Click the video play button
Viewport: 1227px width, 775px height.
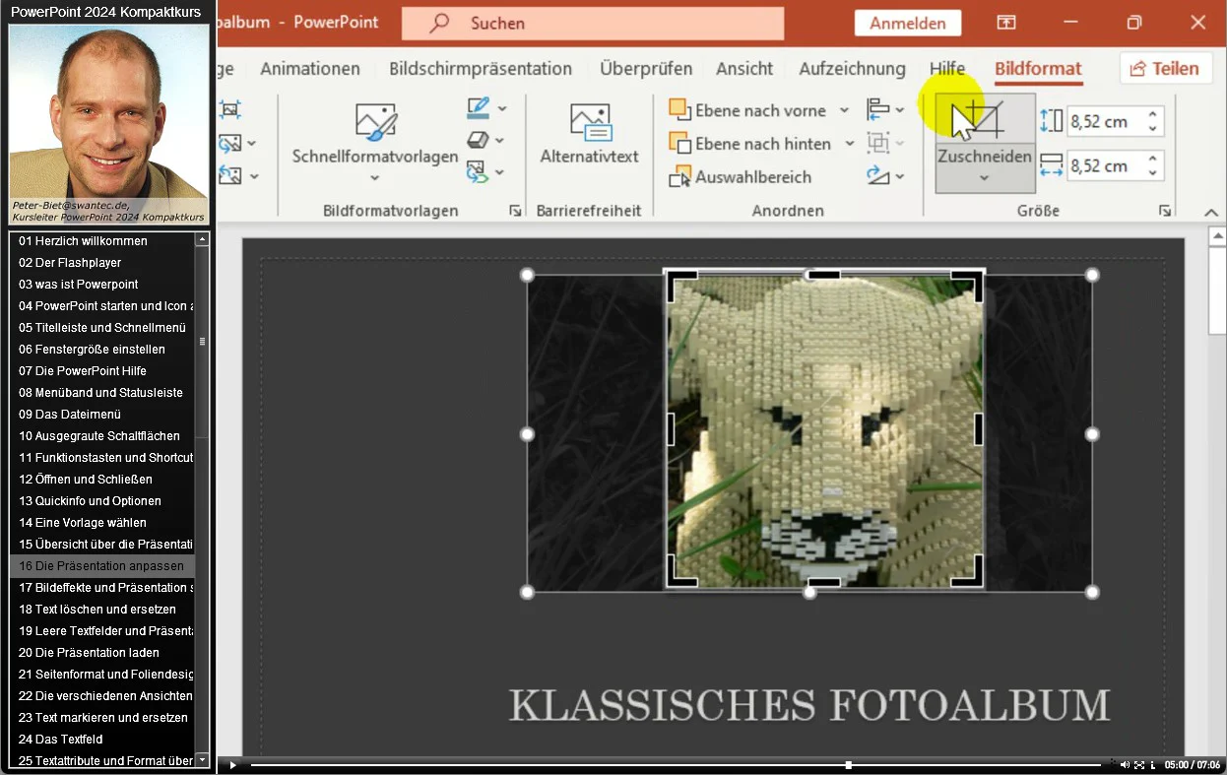click(x=232, y=765)
